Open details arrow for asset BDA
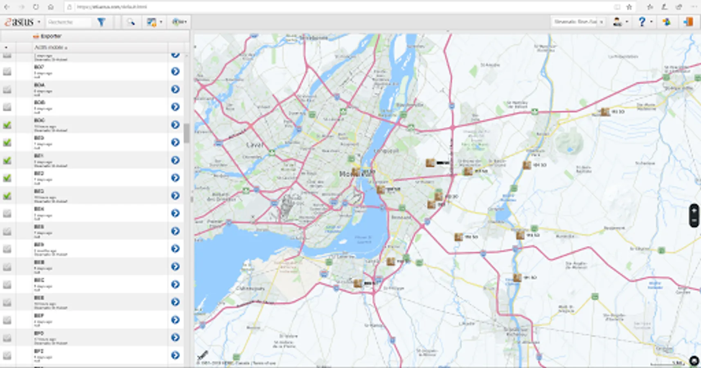This screenshot has width=701, height=368. tap(175, 89)
